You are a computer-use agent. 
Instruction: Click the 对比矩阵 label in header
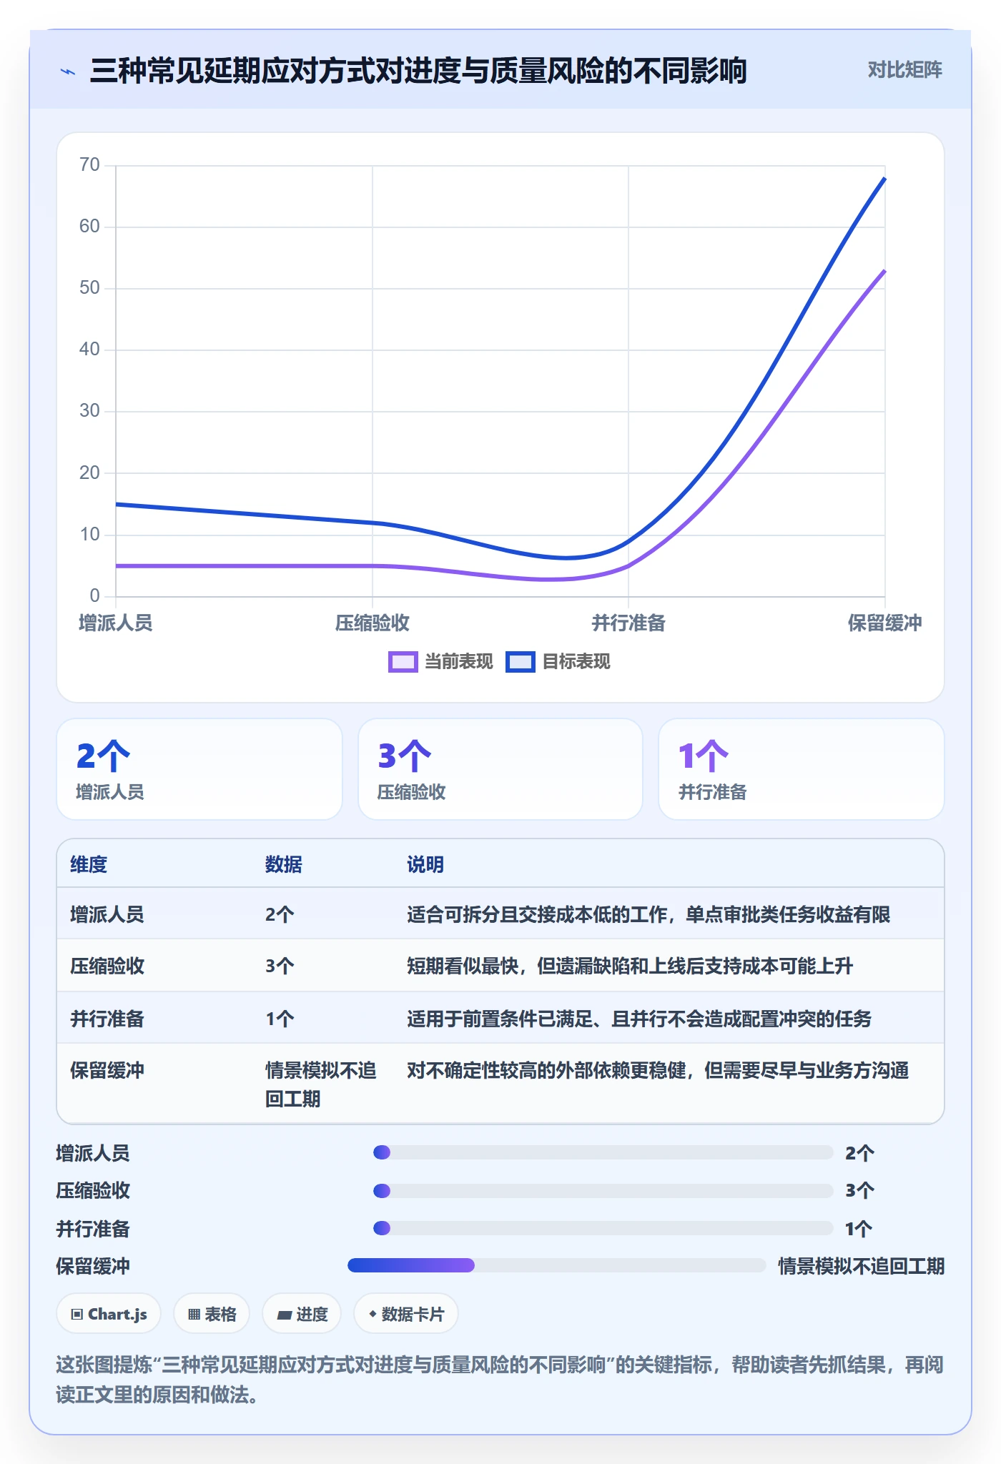(904, 70)
